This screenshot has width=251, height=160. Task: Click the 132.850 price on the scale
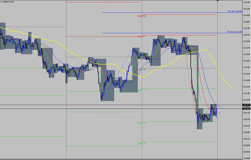(247, 22)
